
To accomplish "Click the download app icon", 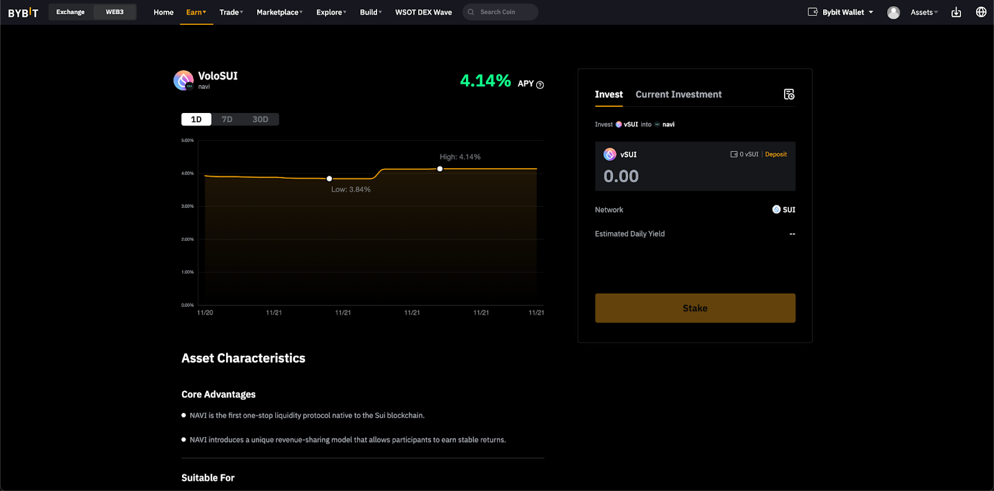I will [956, 12].
